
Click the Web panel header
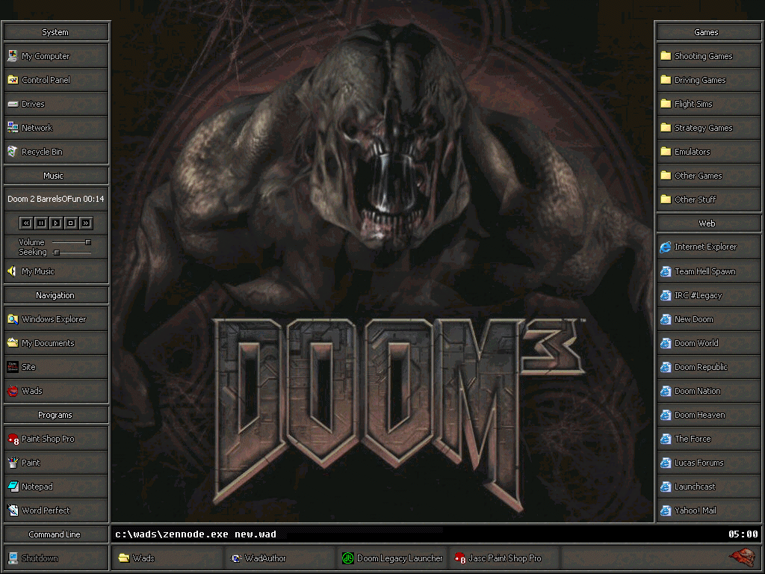point(708,223)
